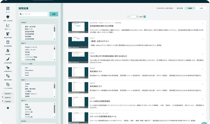Open the 教育・自己学習 graduation cap icon
Screen dimensions: 210x124
tap(8, 17)
